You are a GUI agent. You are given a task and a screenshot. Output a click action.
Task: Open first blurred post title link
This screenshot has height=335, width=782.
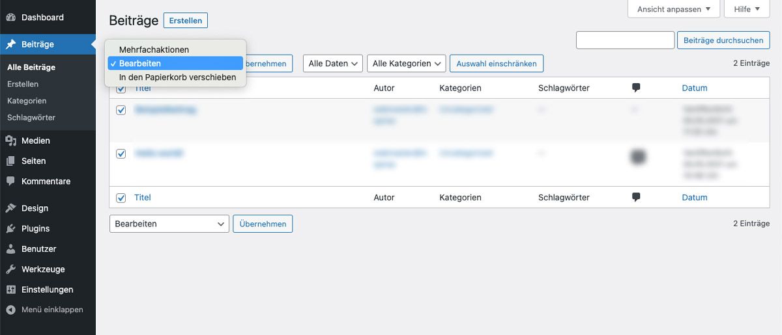click(166, 110)
